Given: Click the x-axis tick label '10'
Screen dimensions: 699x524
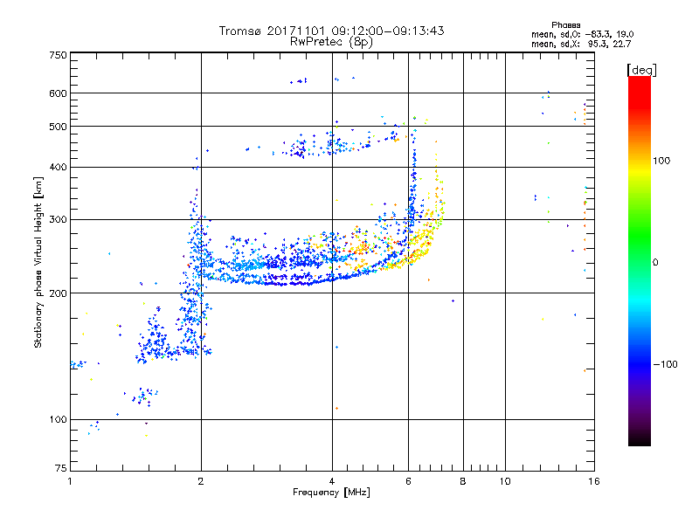Looking at the screenshot, I should coord(505,481).
